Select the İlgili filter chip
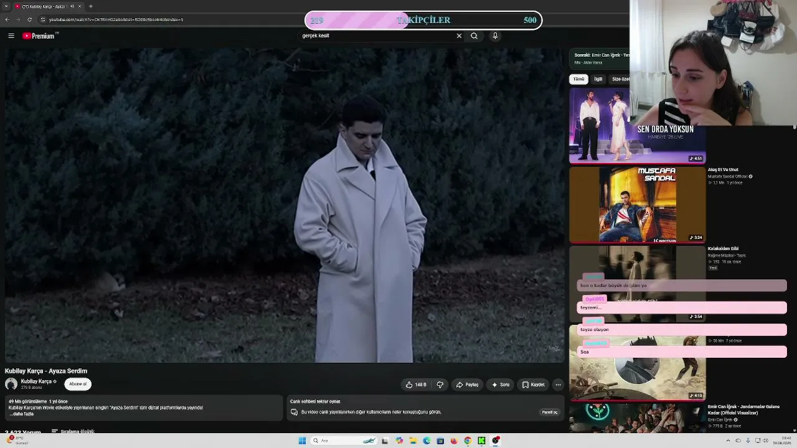 tap(598, 79)
